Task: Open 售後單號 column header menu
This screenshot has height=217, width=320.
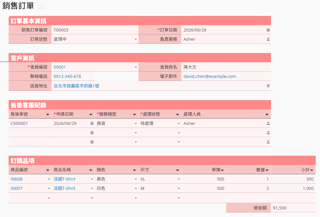Action: click(48, 115)
